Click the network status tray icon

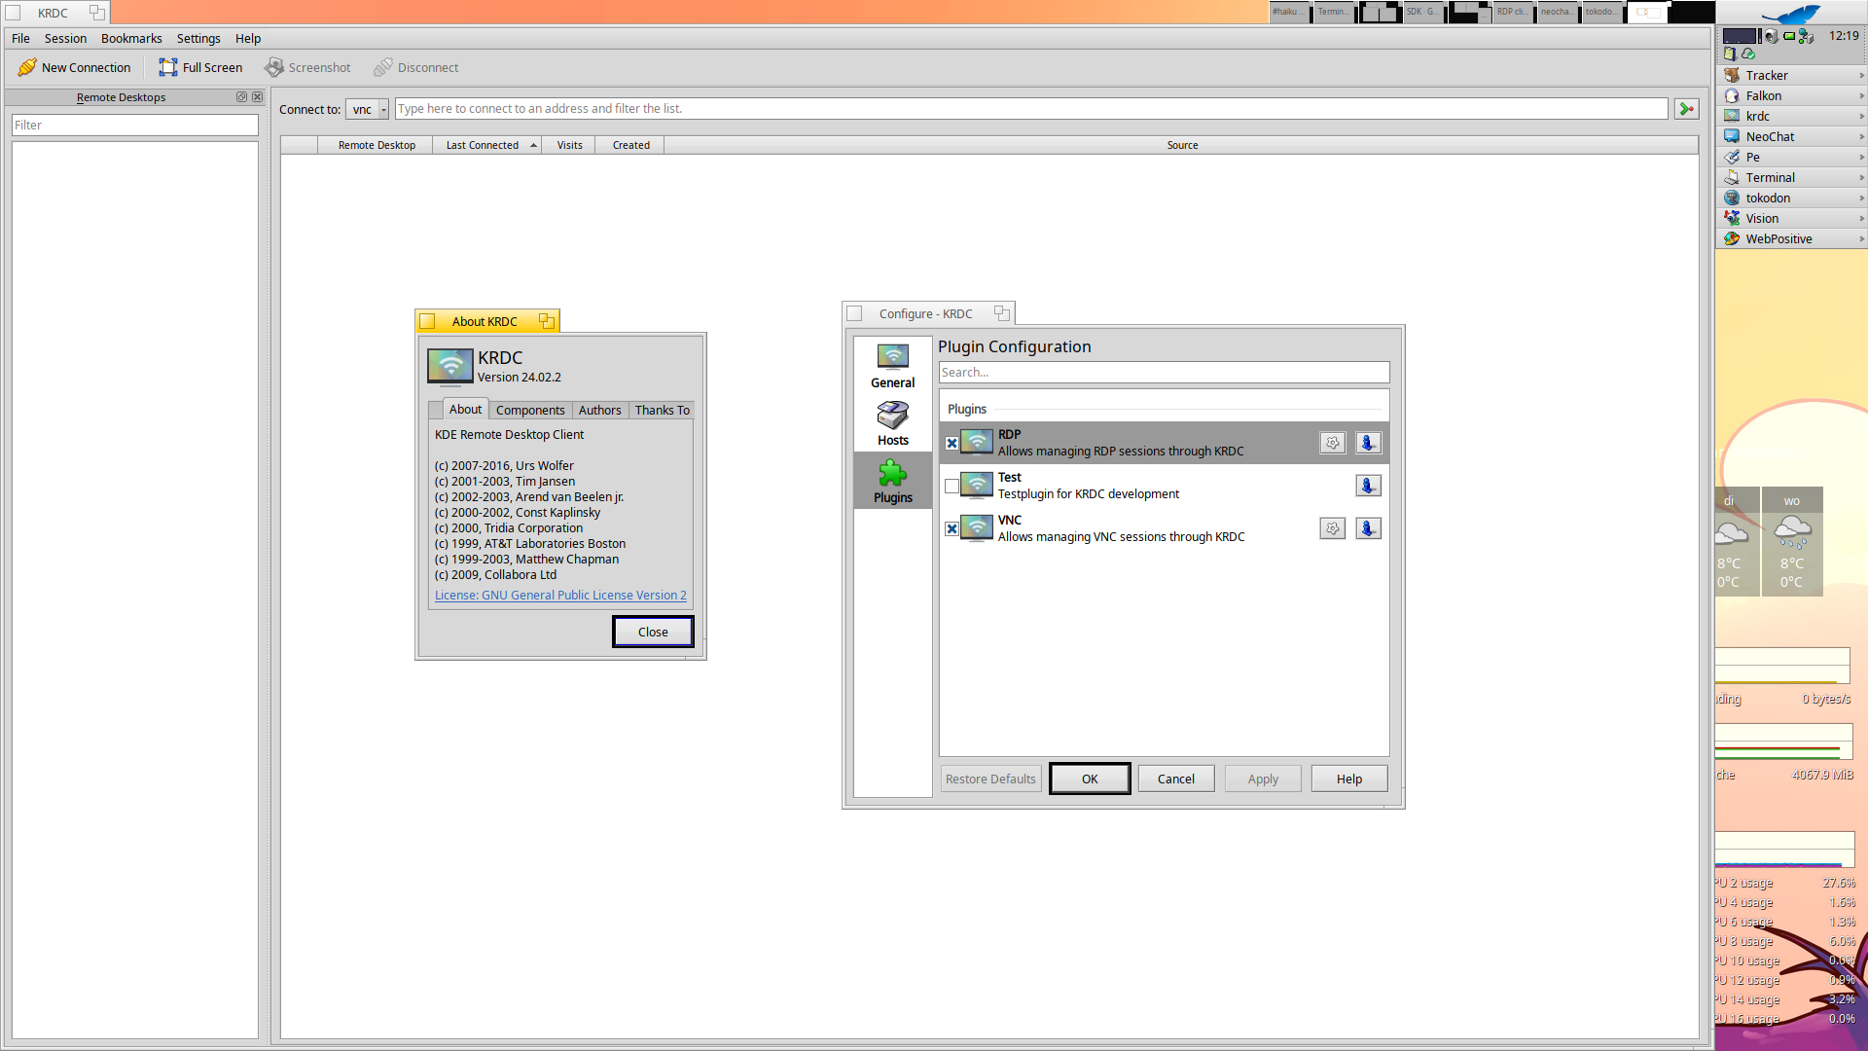point(1806,36)
